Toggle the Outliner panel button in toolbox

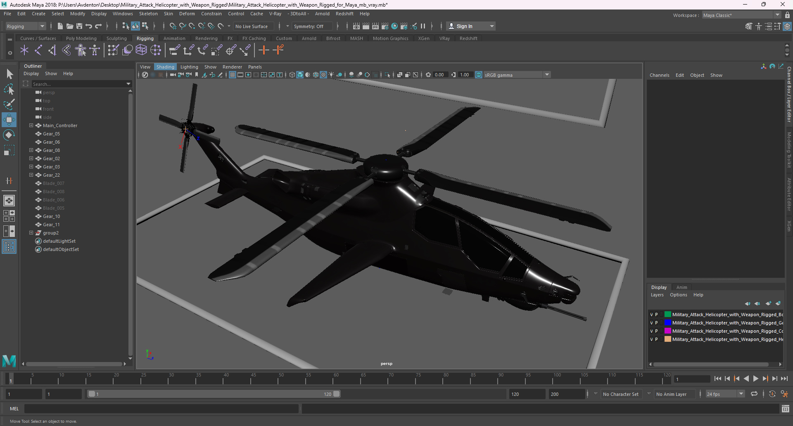click(9, 246)
